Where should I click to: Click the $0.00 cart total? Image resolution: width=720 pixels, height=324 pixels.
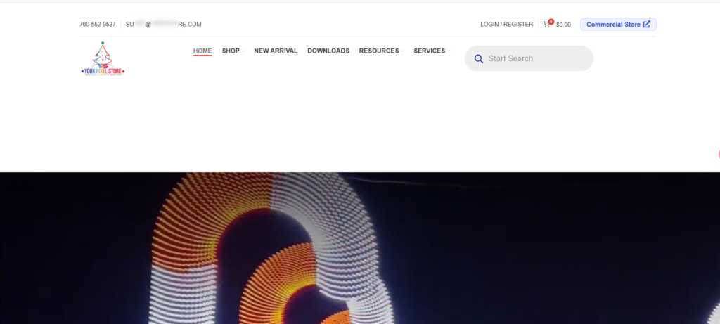point(563,25)
